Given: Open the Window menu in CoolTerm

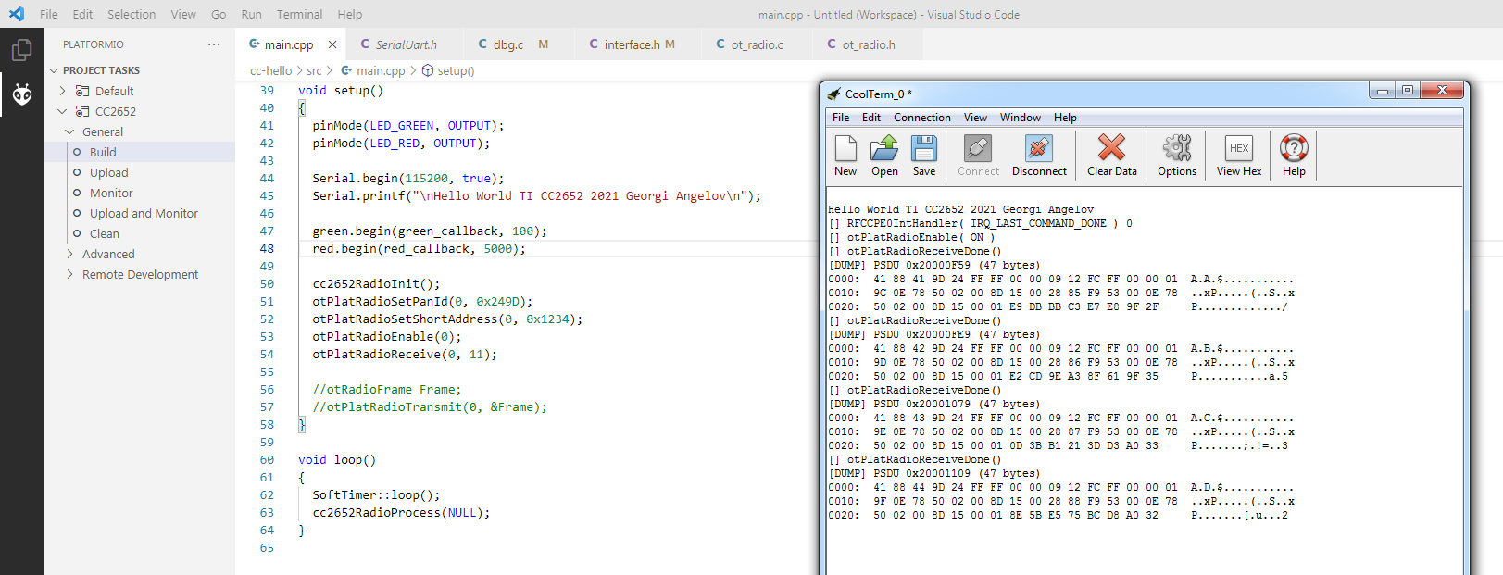Looking at the screenshot, I should [x=1020, y=118].
